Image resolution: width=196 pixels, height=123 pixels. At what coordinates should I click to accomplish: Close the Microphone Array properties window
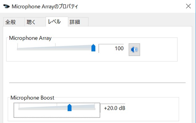point(188,6)
